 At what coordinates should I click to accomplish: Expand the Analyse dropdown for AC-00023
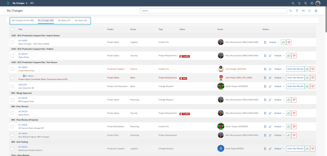(x=279, y=69)
